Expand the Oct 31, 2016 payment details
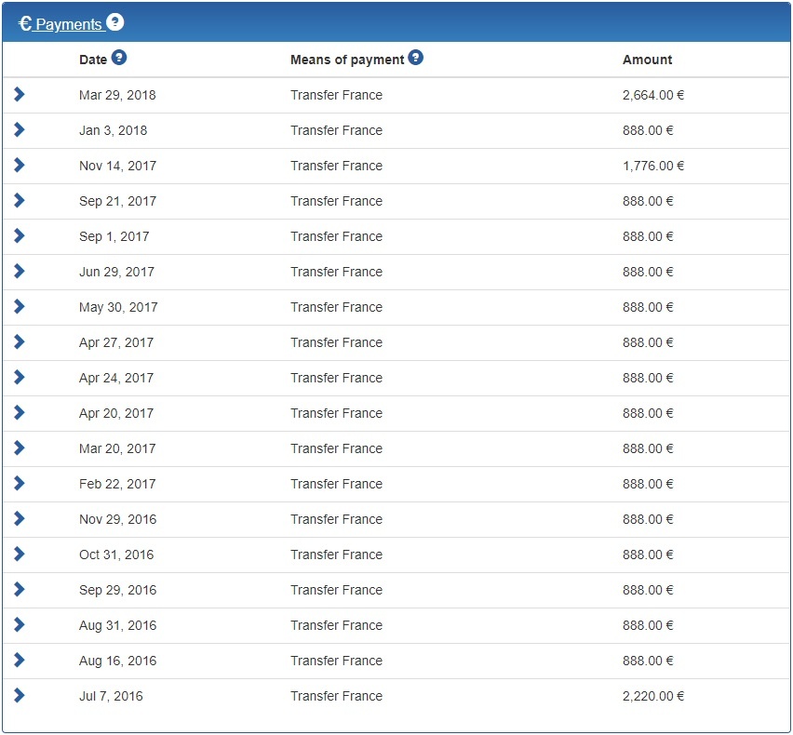The image size is (793, 735). click(20, 554)
